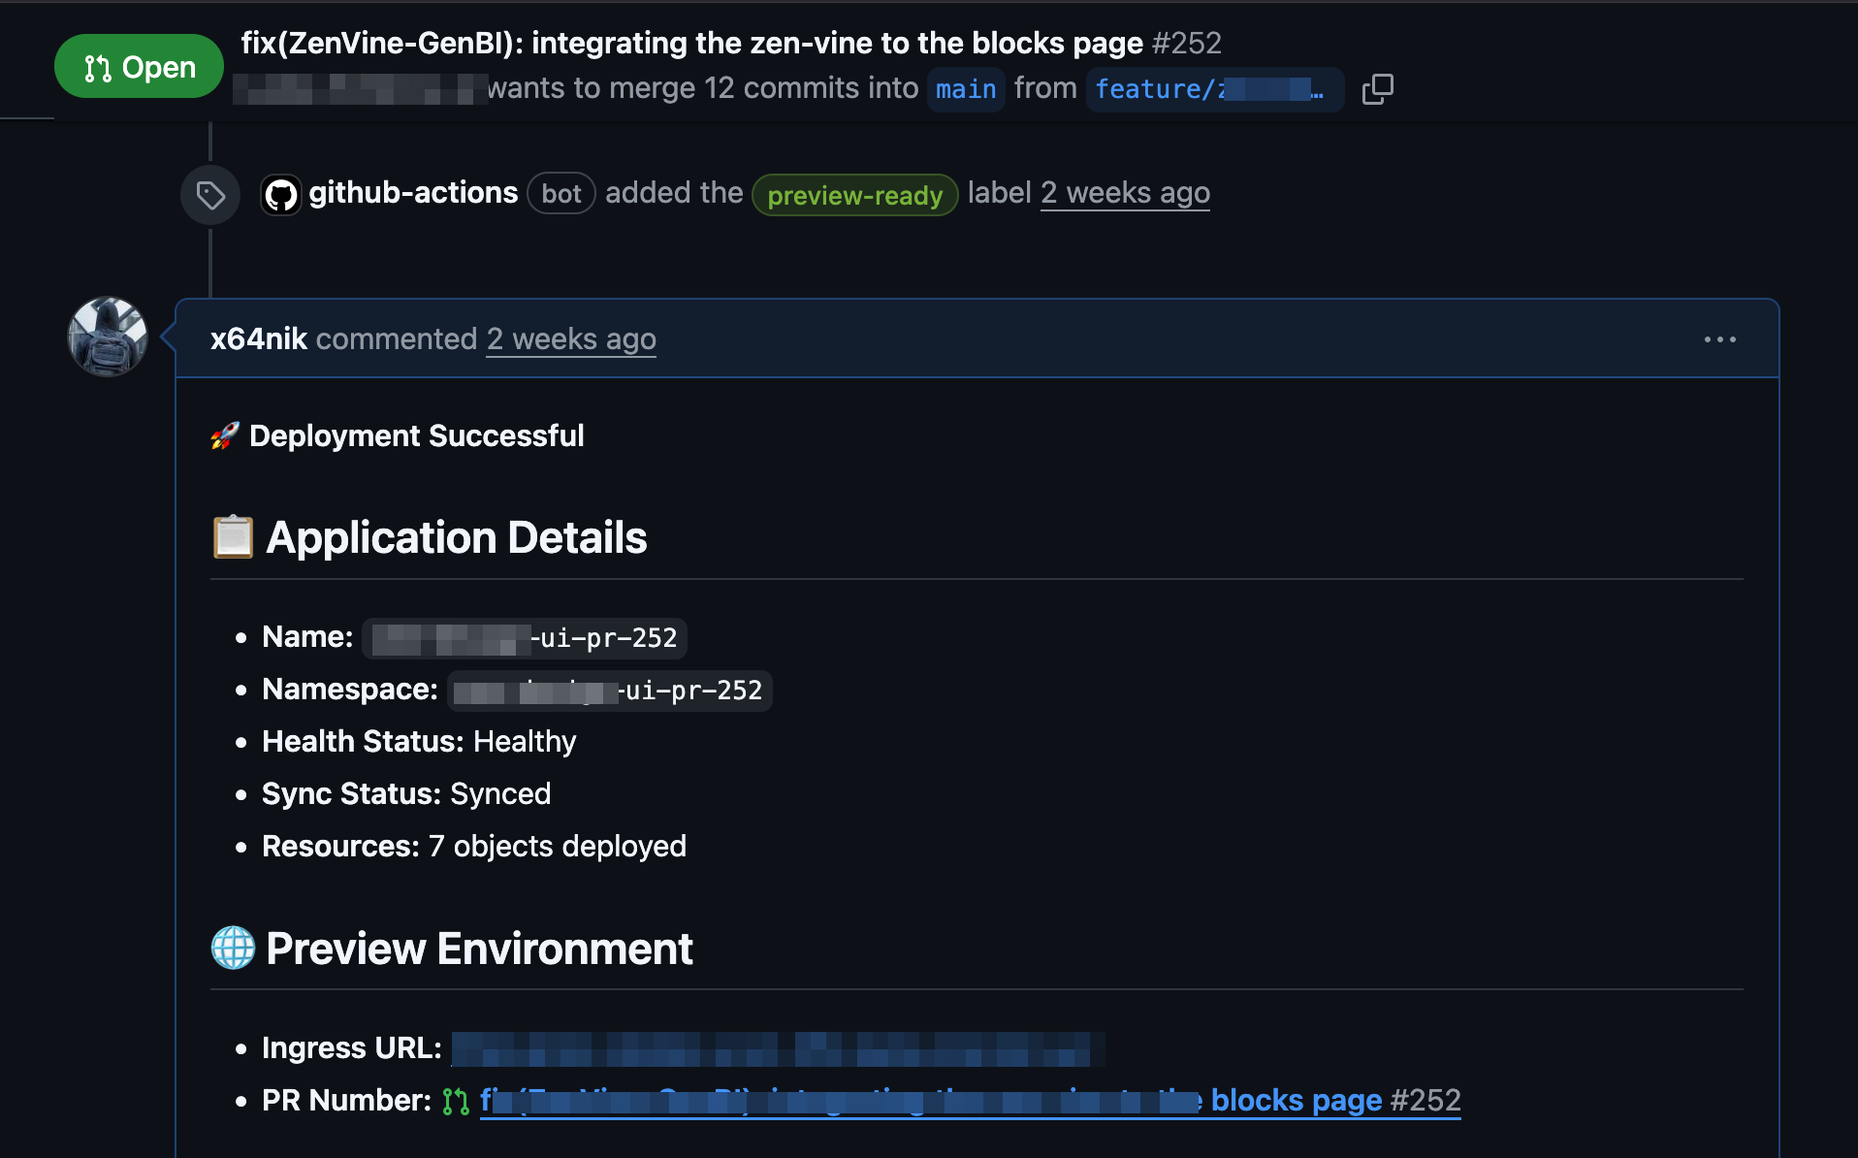
Task: Click the green Open status badge
Action: [139, 66]
